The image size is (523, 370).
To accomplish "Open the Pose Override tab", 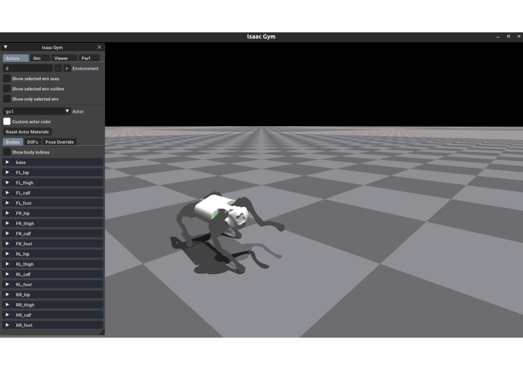I will (59, 142).
